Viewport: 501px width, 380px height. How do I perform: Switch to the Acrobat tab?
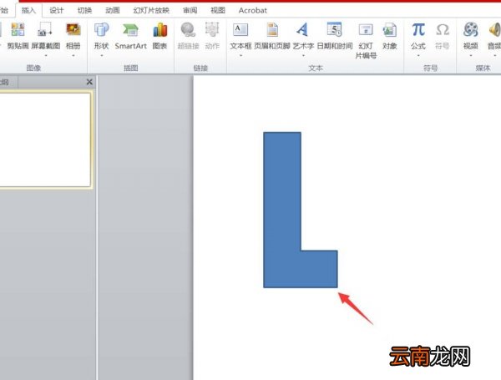point(253,11)
